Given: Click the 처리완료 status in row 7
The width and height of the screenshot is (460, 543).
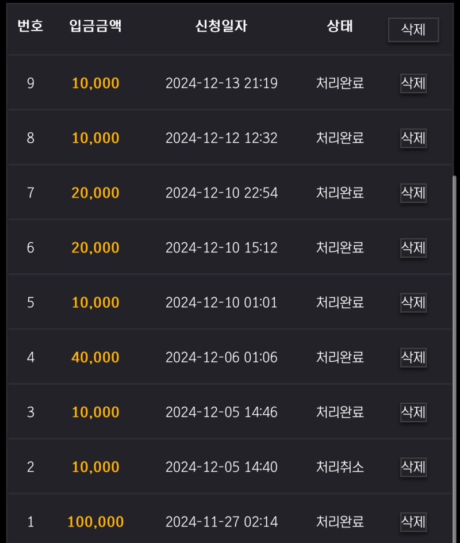Looking at the screenshot, I should point(340,193).
